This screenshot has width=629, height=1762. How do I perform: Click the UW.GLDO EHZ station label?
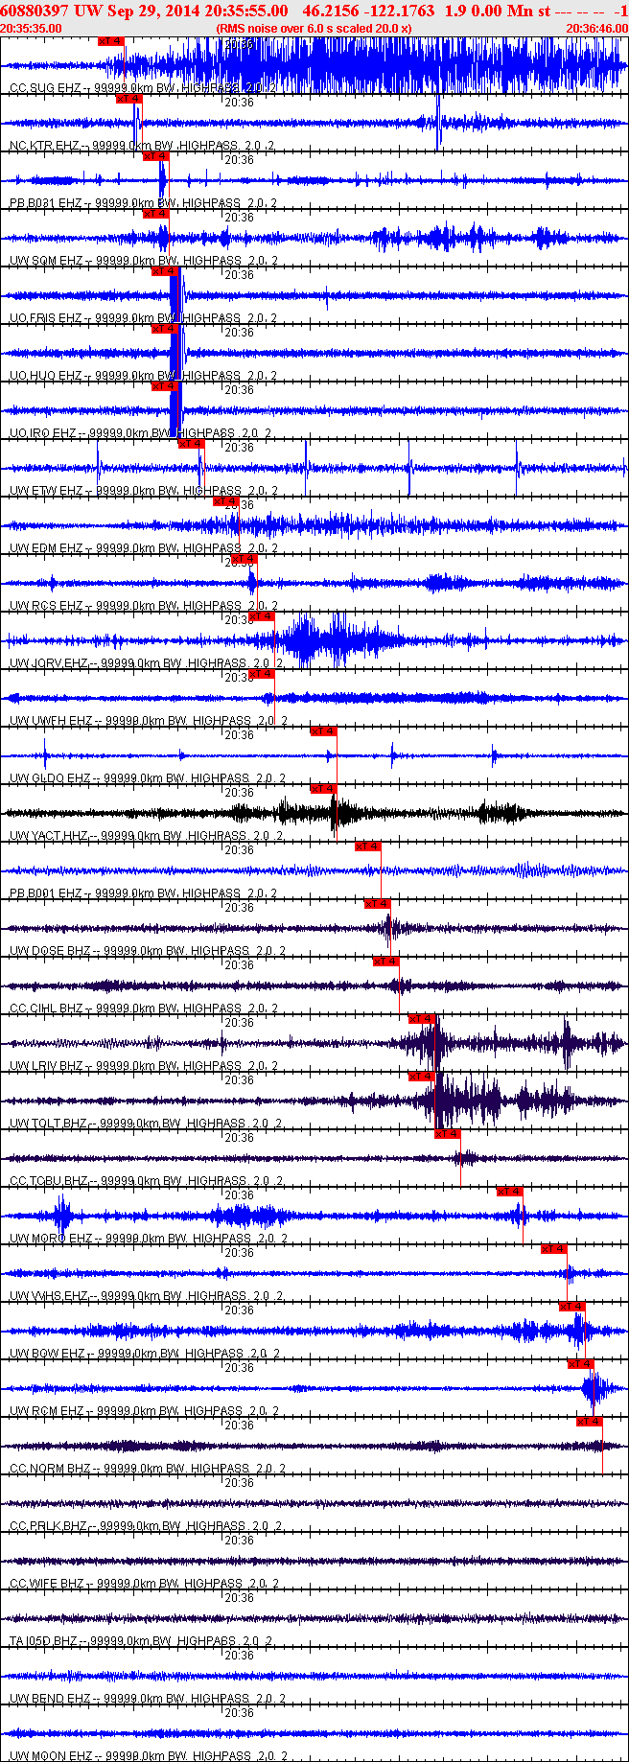point(51,778)
